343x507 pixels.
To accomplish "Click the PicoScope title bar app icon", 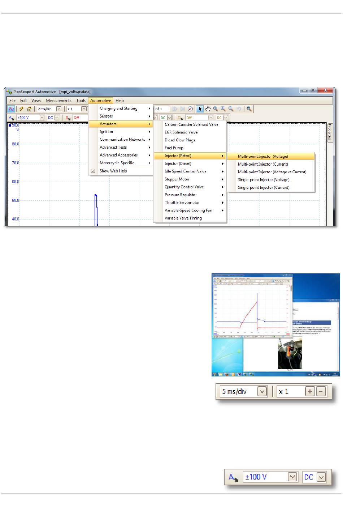I will [x=9, y=91].
